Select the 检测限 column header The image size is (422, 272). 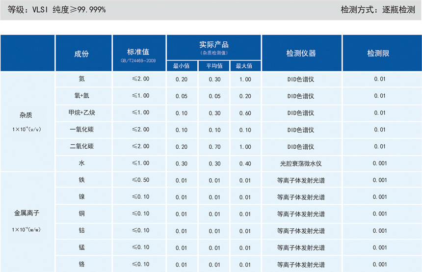[378, 54]
